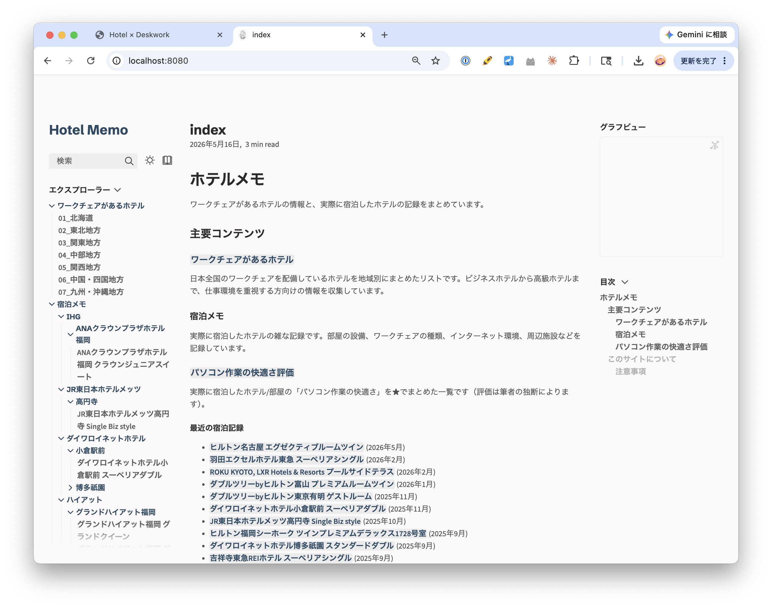The height and width of the screenshot is (608, 772).
Task: Close the index tab
Action: point(363,35)
